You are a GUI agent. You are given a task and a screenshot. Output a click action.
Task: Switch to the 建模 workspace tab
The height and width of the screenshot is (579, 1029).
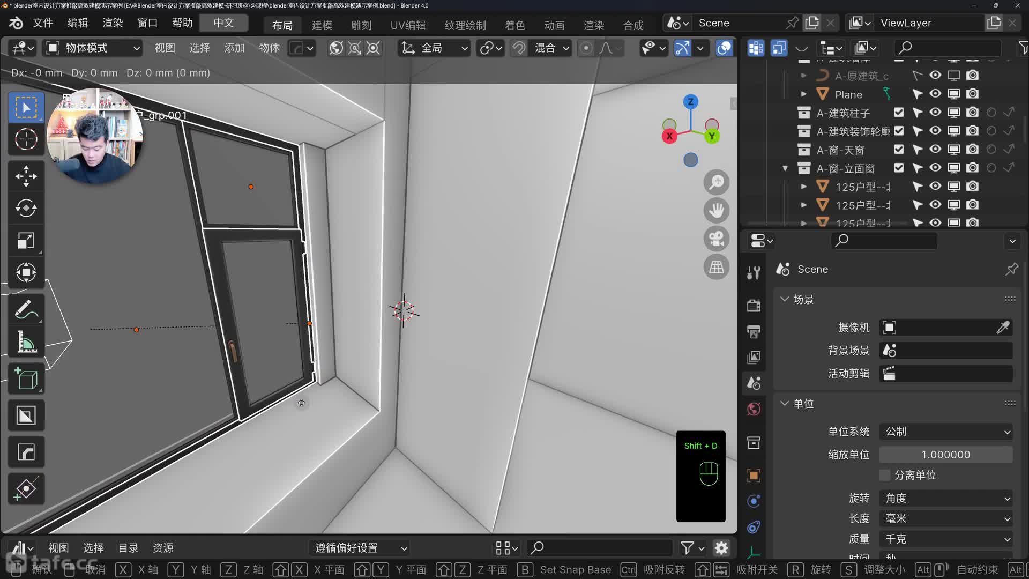coord(322,25)
